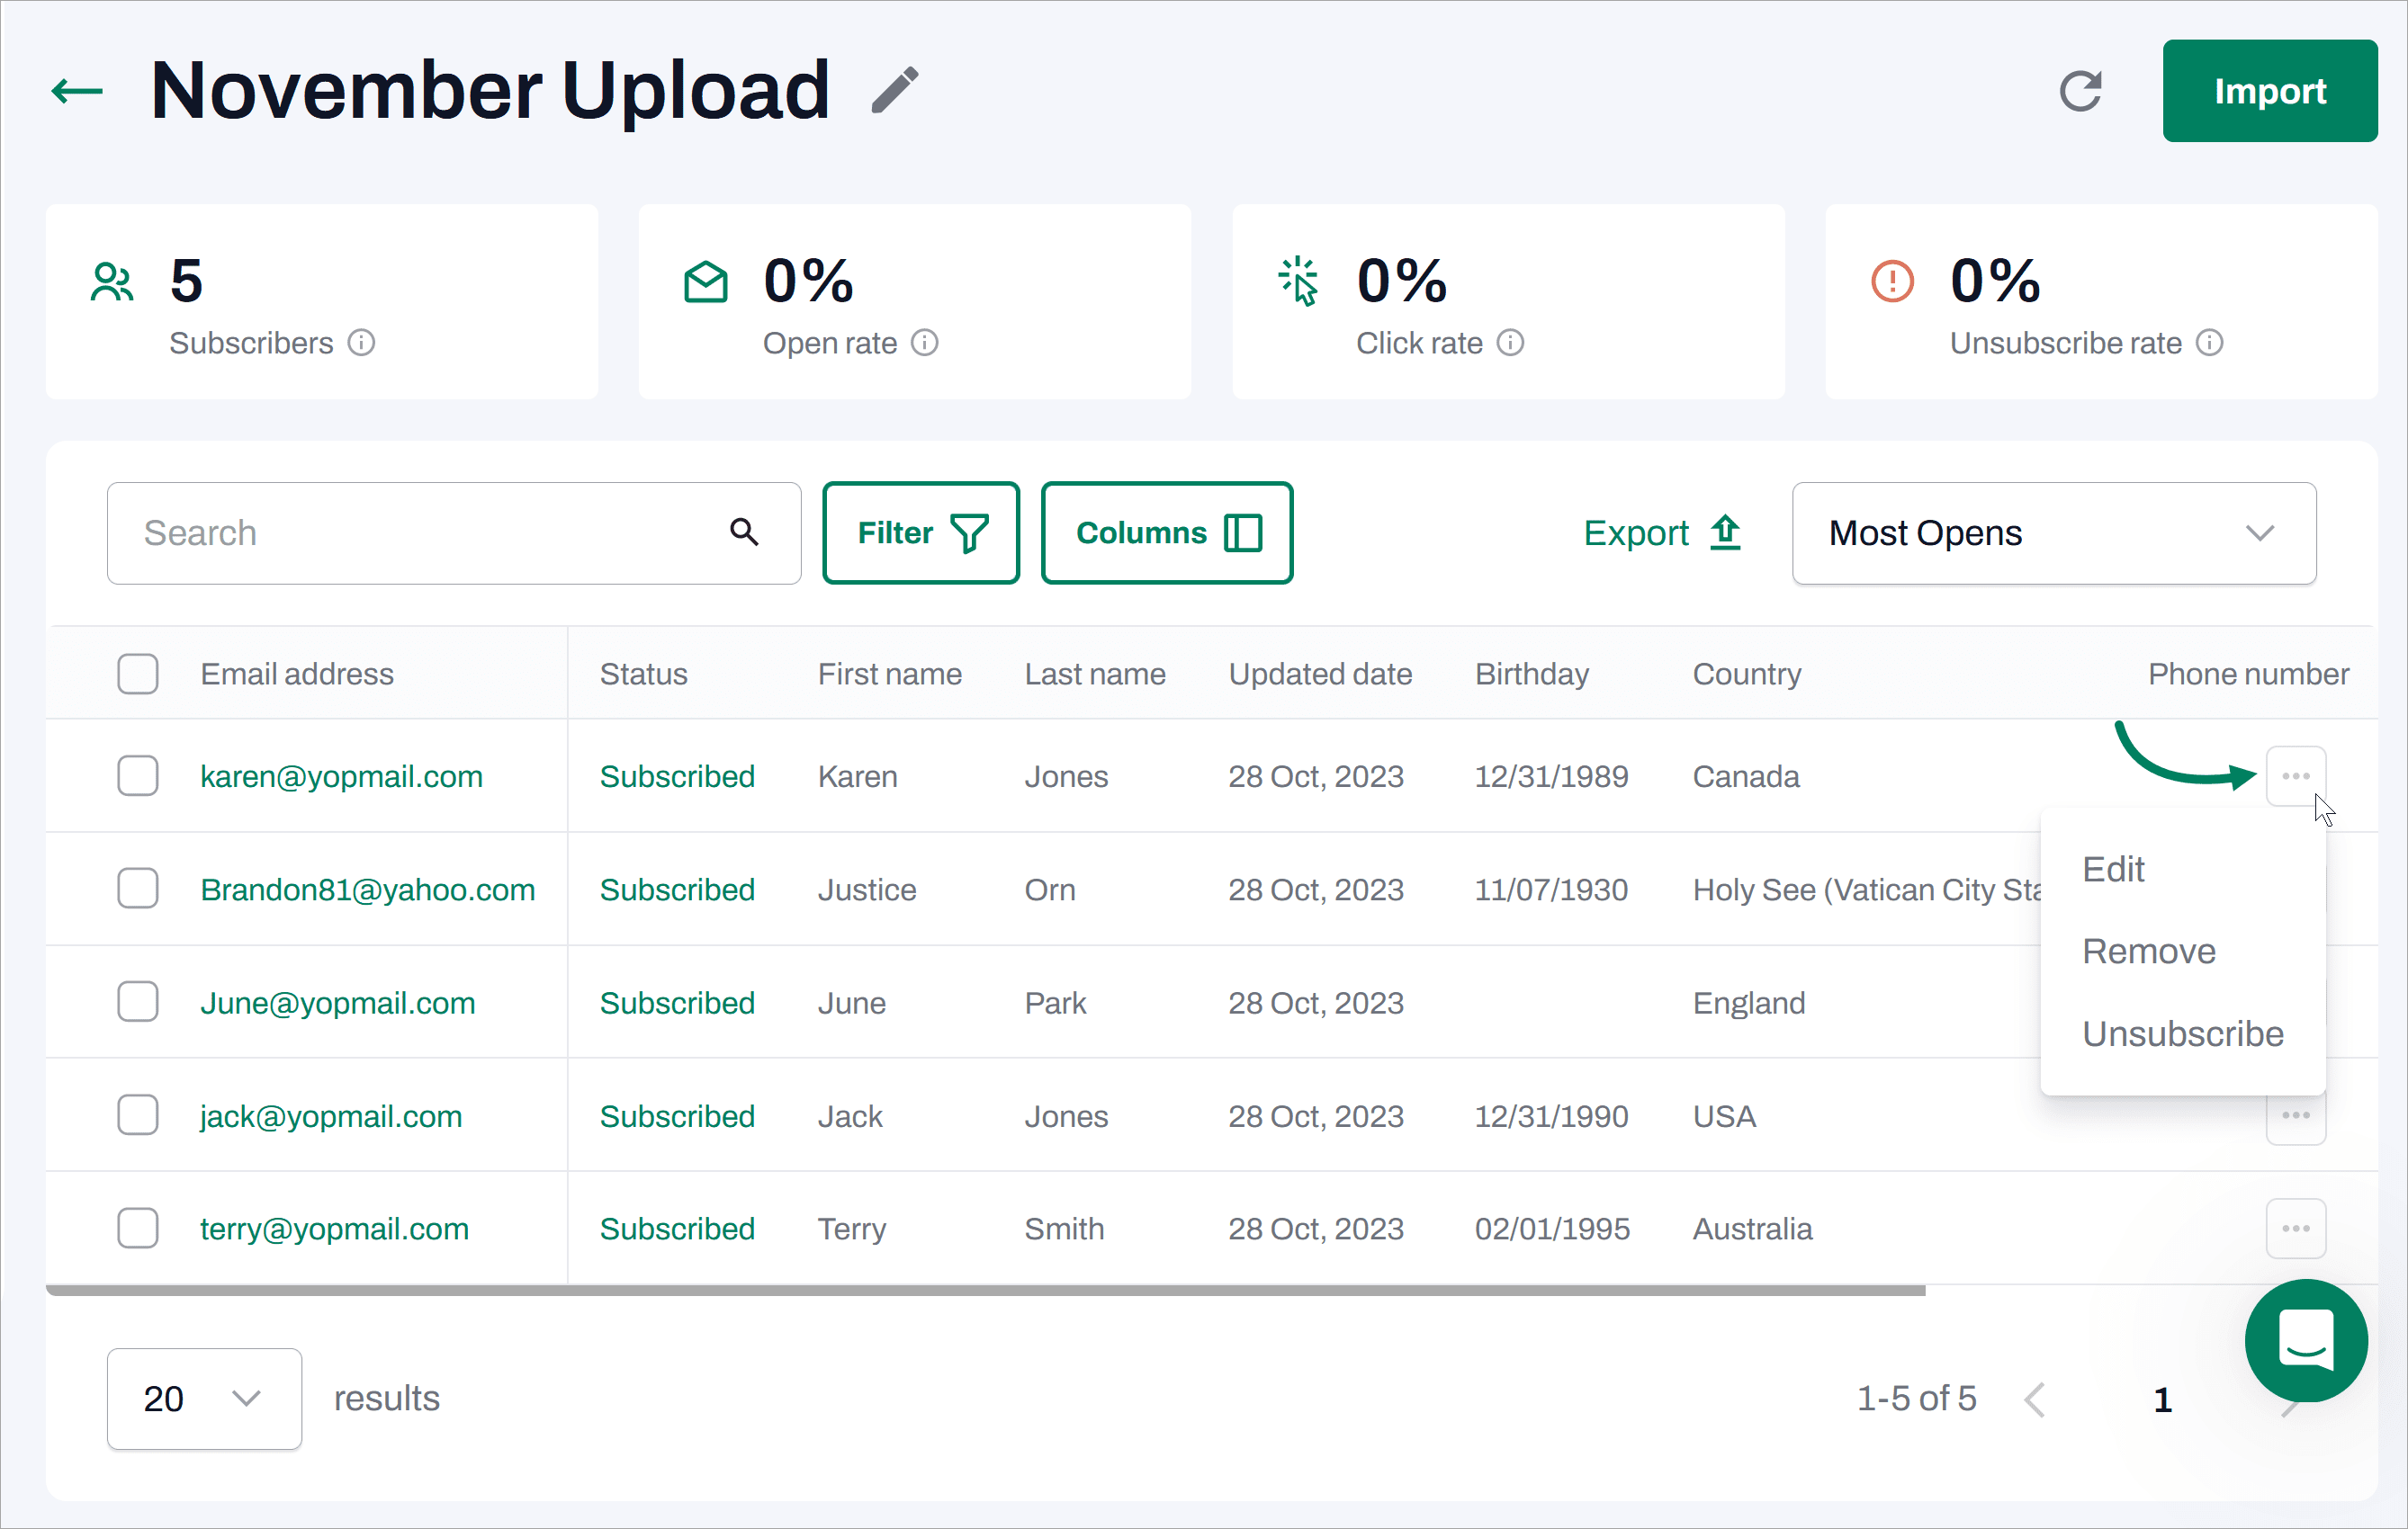The width and height of the screenshot is (2408, 1529).
Task: Click the horizontal table scrollbar
Action: [x=985, y=1290]
